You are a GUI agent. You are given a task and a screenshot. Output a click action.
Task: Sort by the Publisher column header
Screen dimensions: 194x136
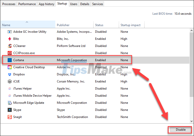tap(74, 24)
